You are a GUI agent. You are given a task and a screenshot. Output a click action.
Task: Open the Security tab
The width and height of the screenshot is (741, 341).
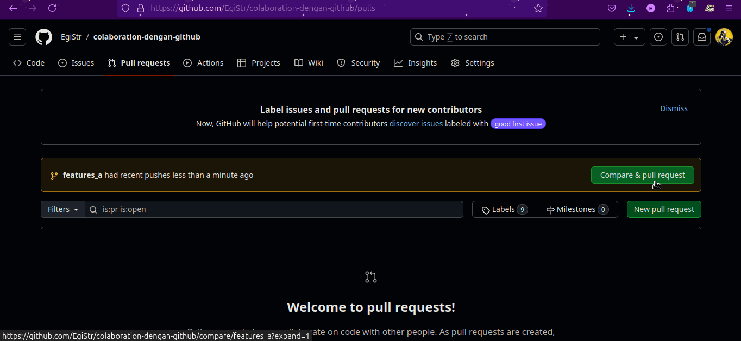[x=358, y=63]
